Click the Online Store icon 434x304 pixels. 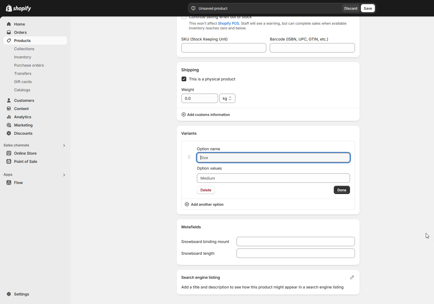tap(9, 153)
